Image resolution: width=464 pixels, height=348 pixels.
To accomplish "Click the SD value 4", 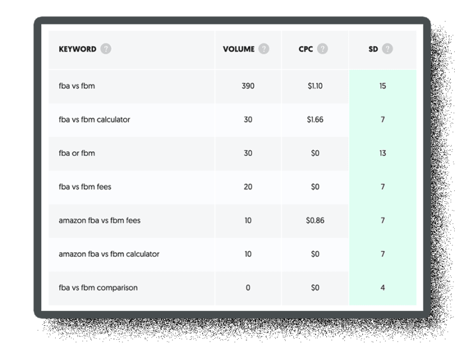I will click(383, 288).
